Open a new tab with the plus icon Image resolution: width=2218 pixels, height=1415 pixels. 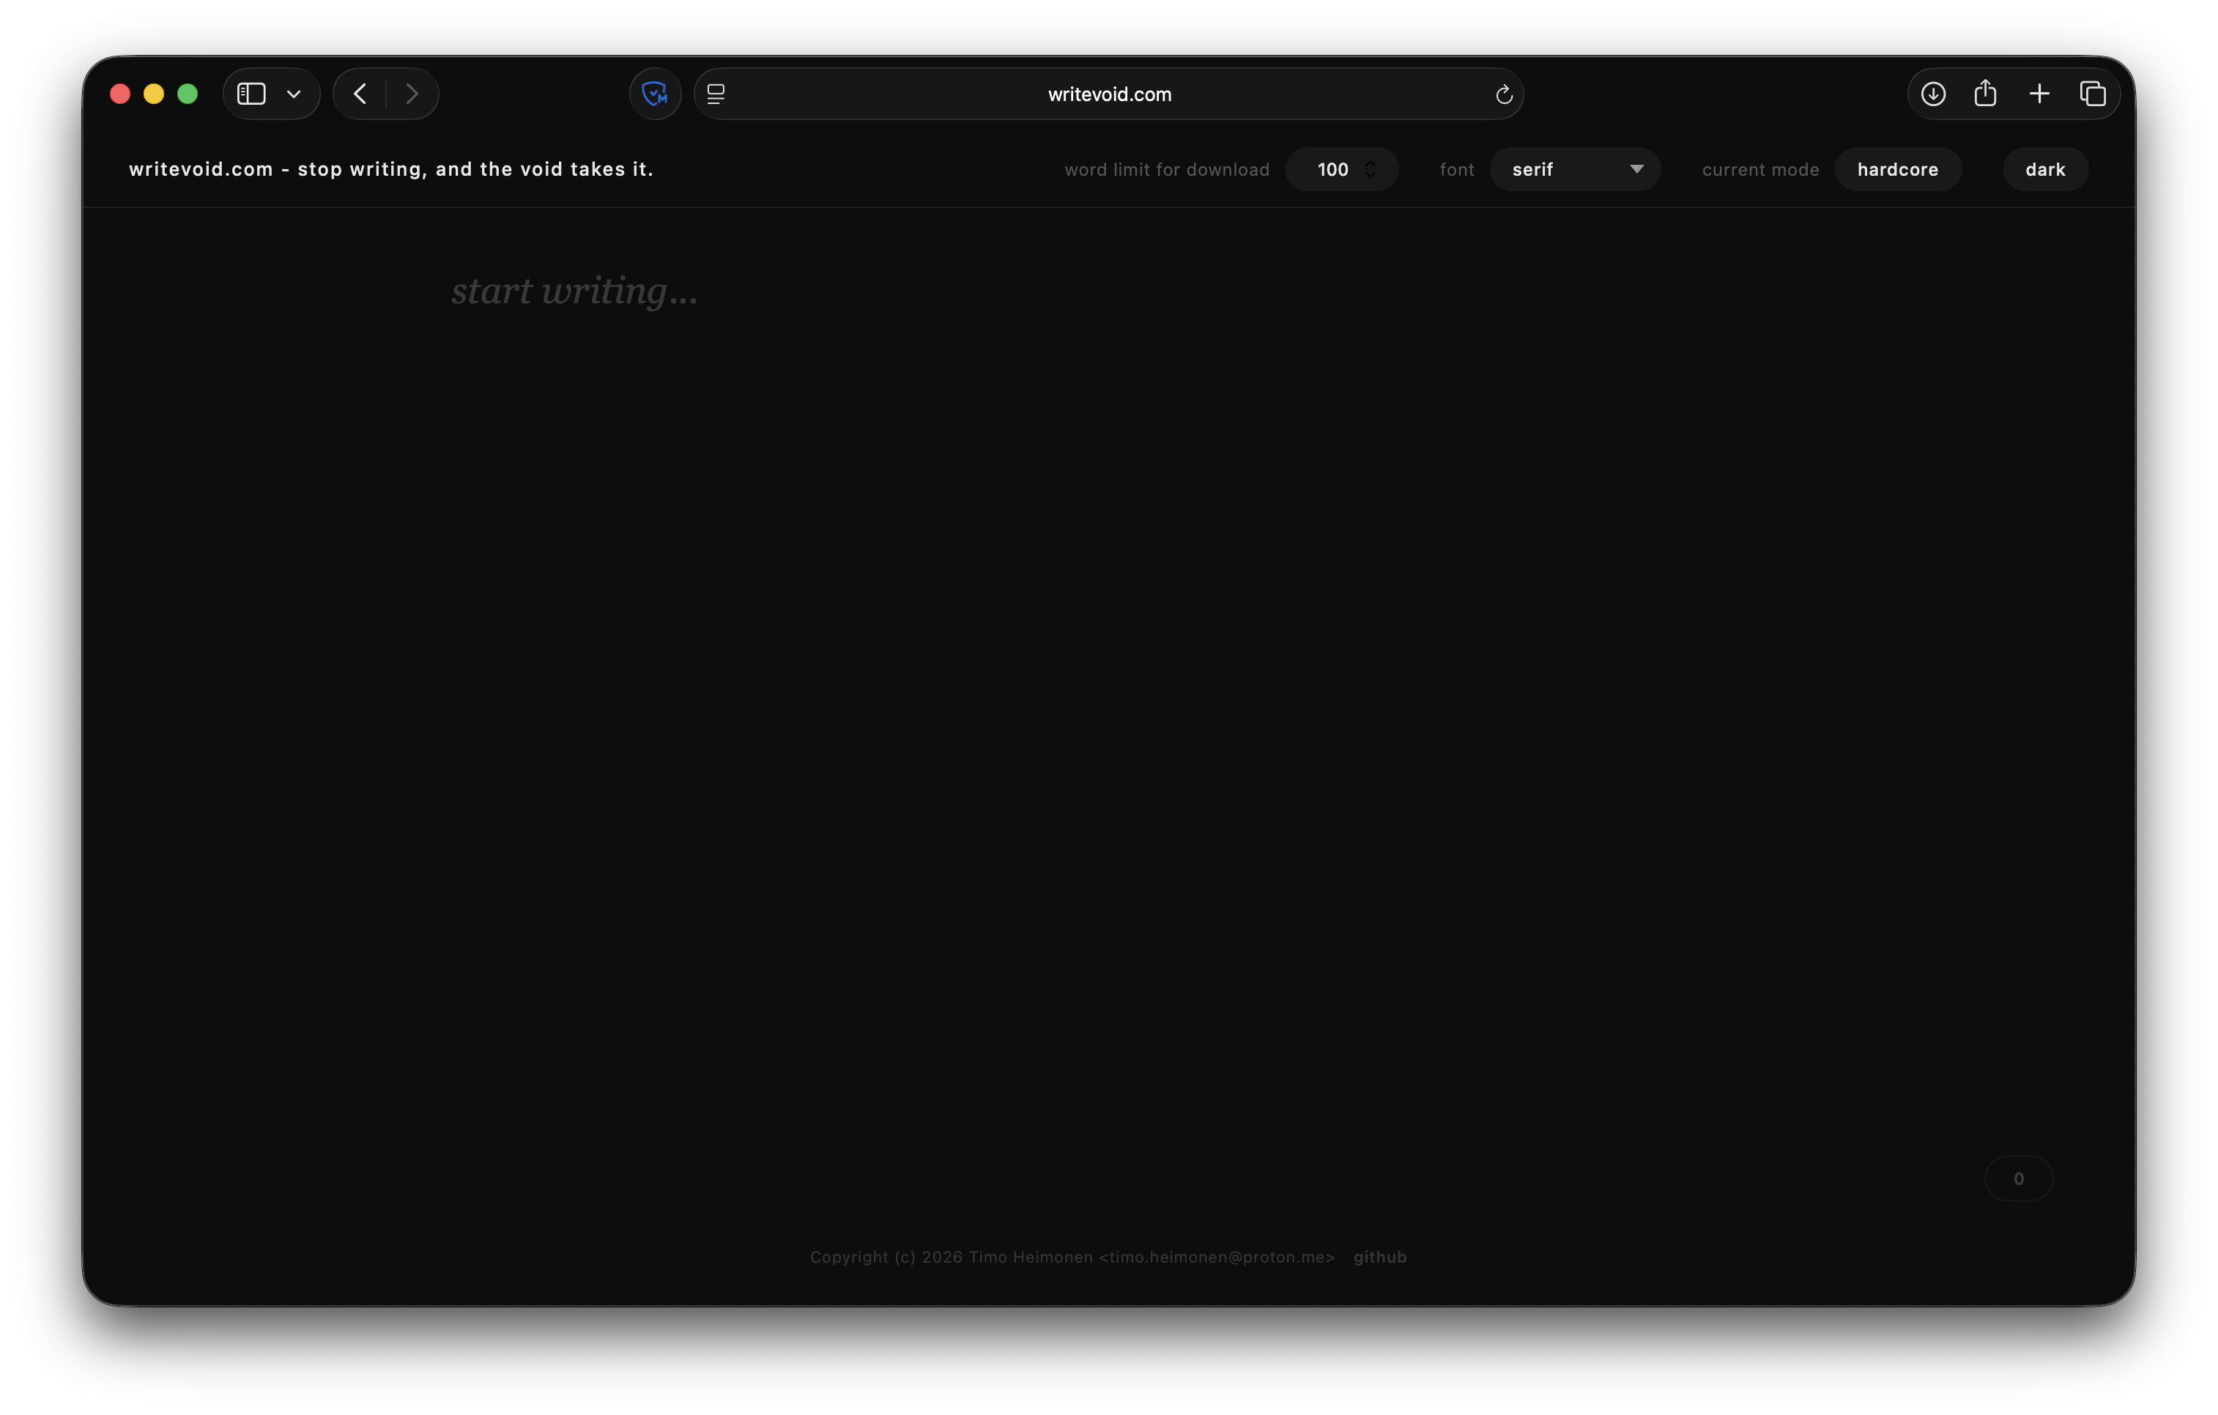point(2039,93)
